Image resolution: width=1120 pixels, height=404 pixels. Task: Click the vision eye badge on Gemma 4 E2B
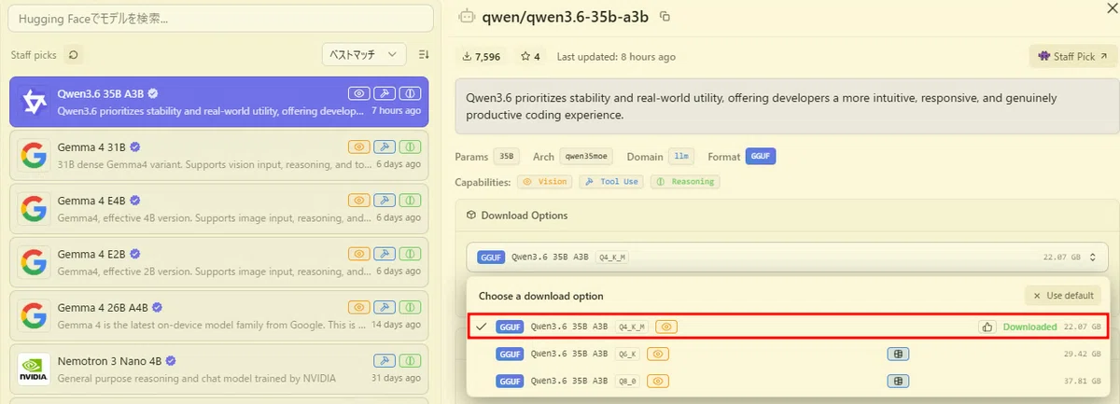coord(358,253)
